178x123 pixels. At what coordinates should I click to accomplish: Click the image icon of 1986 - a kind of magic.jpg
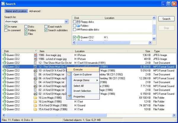(x=35, y=59)
